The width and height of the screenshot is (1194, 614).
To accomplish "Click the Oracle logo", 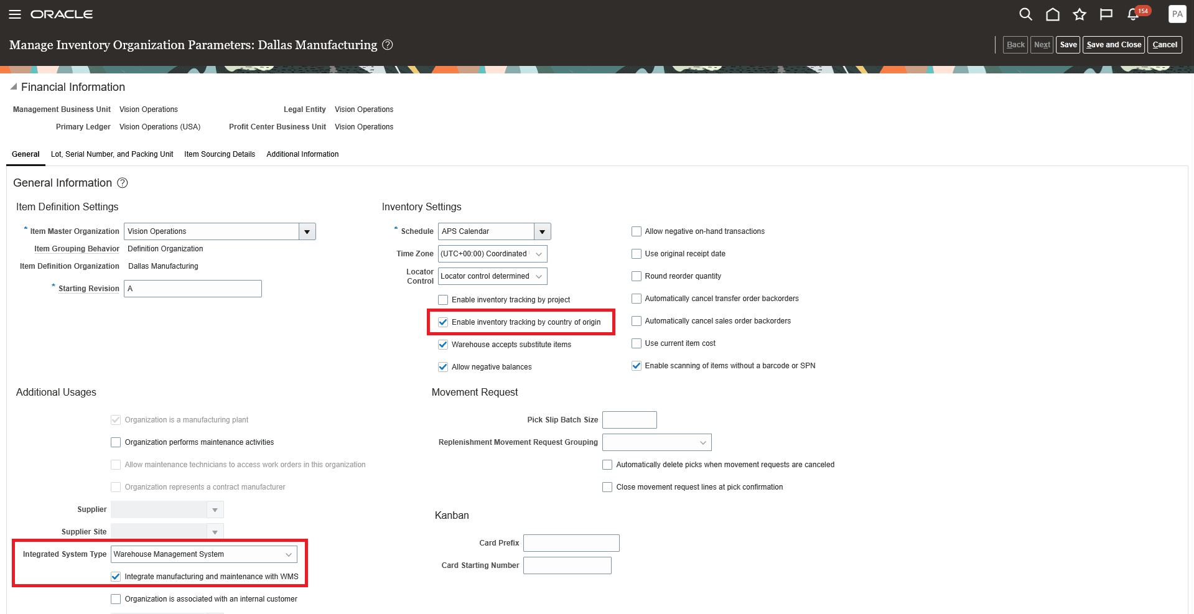I will (x=62, y=14).
